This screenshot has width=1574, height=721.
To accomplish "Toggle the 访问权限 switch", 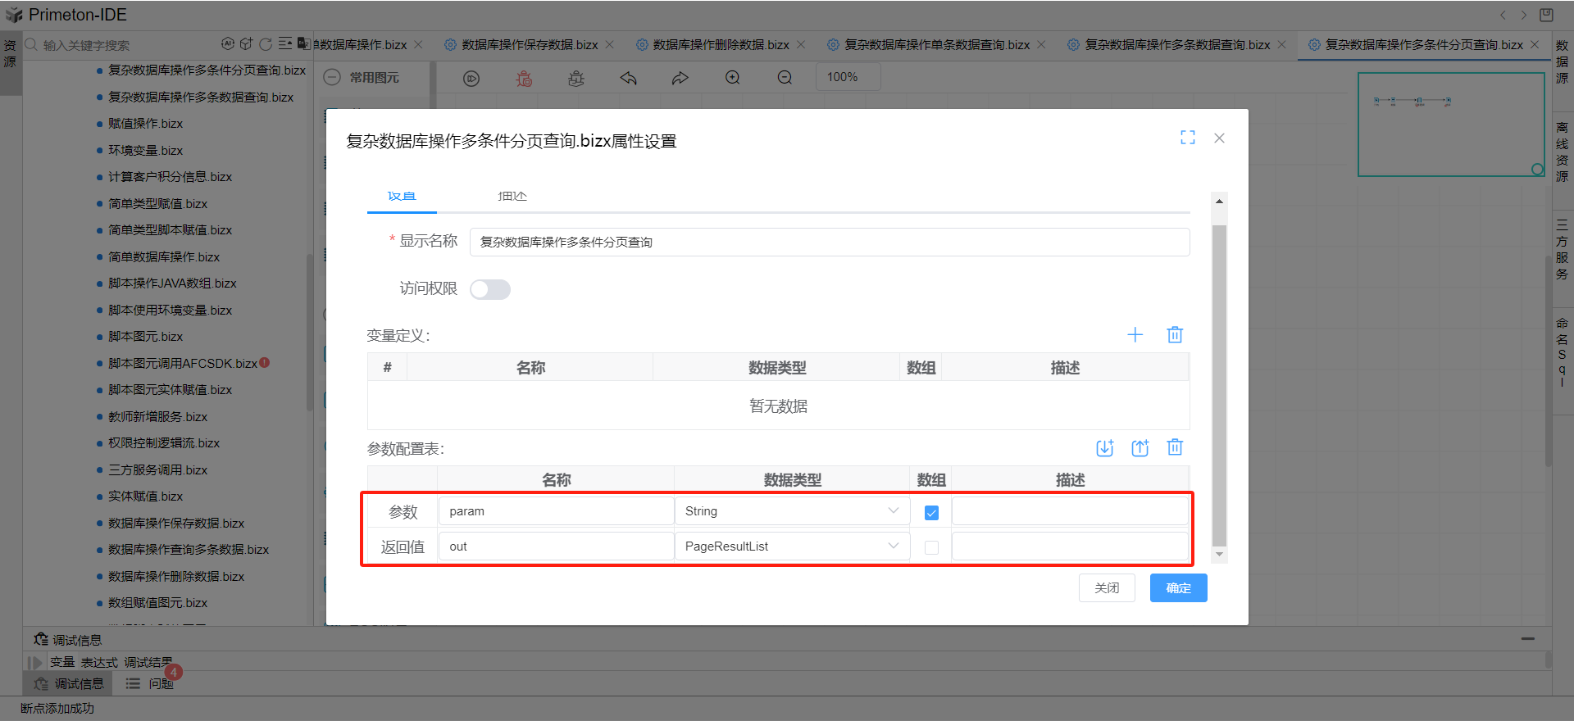I will (490, 289).
